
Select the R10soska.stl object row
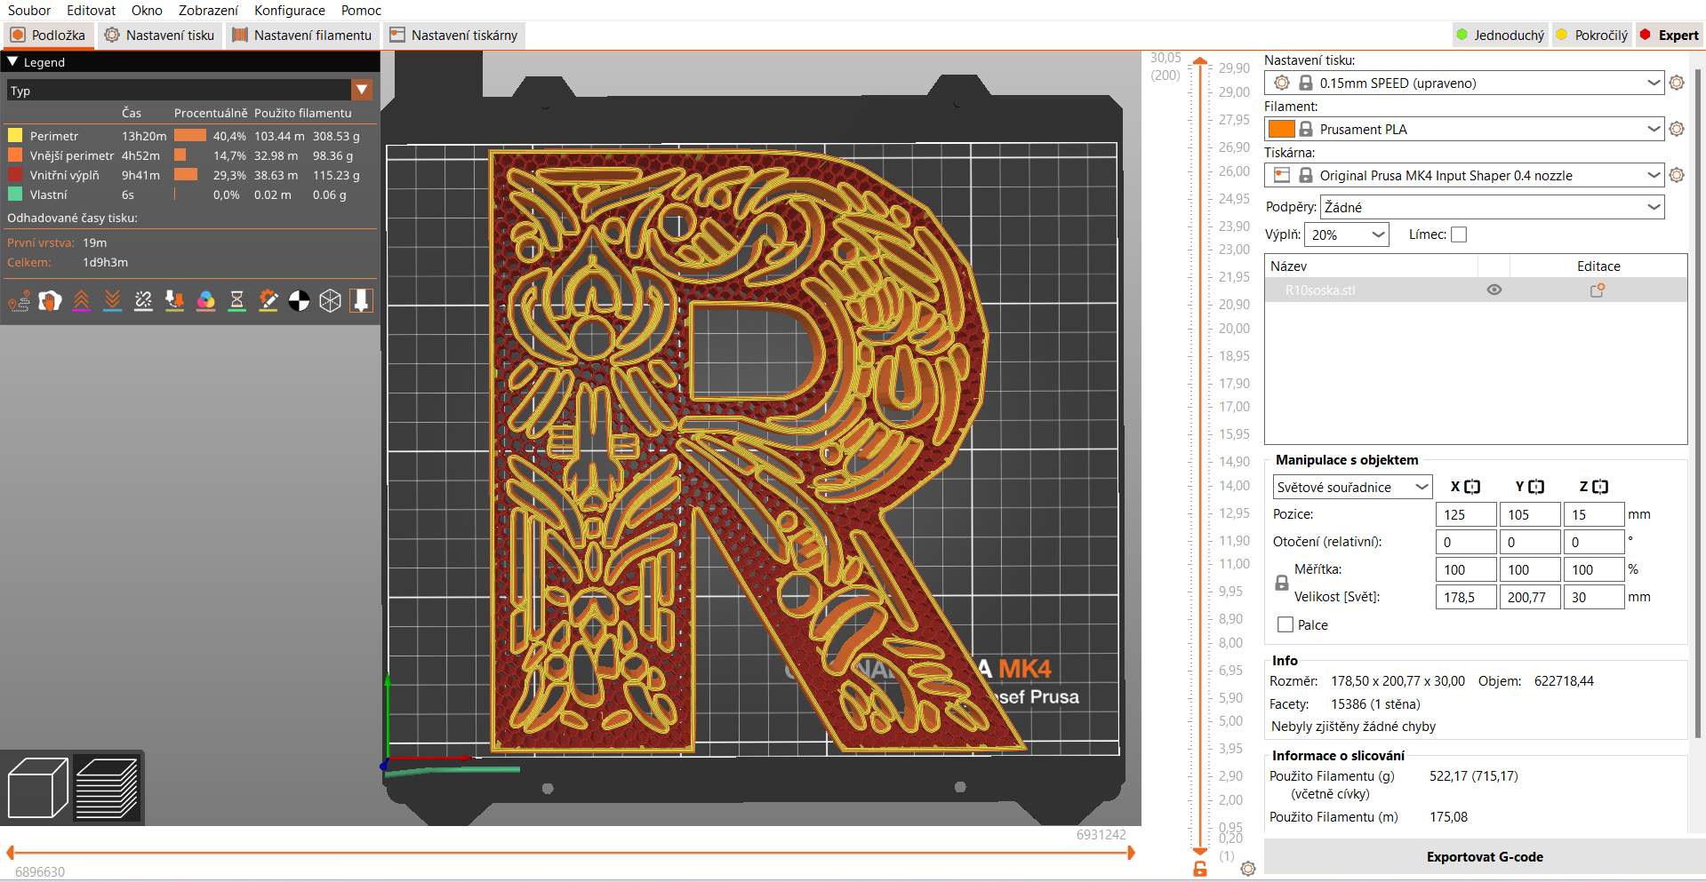click(1476, 290)
